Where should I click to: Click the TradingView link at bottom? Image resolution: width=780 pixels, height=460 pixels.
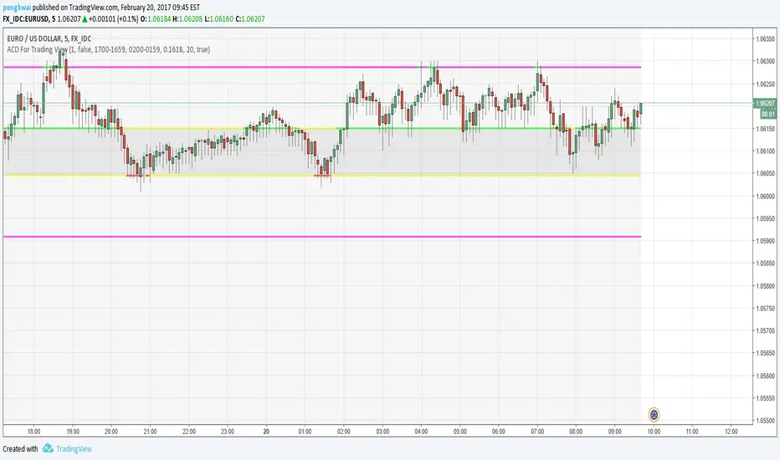(74, 448)
